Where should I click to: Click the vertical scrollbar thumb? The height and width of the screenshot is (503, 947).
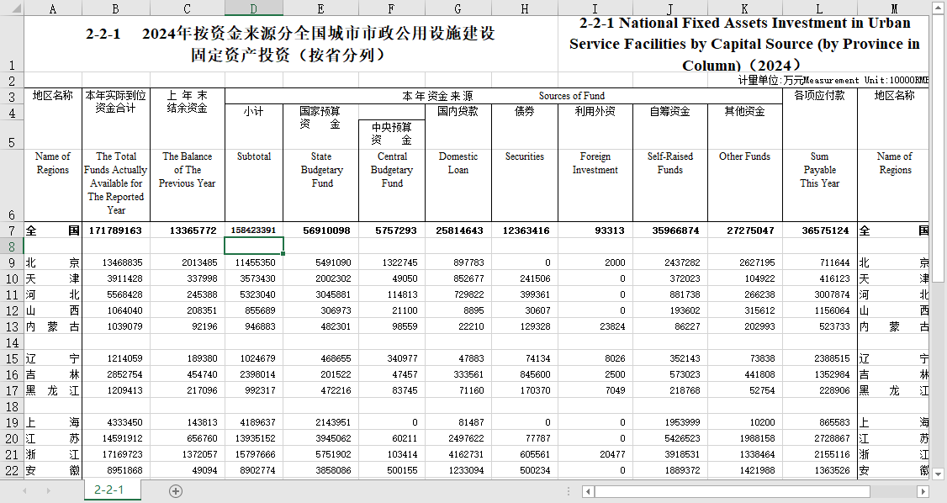pyautogui.click(x=938, y=148)
